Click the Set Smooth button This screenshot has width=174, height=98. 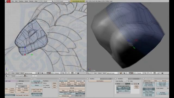[x=19, y=95]
